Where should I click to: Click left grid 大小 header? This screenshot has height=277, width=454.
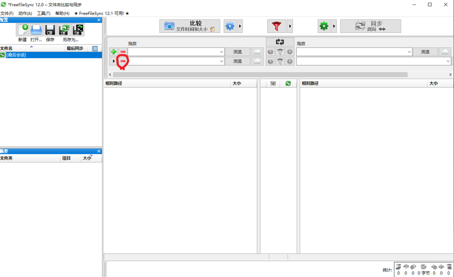244,83
